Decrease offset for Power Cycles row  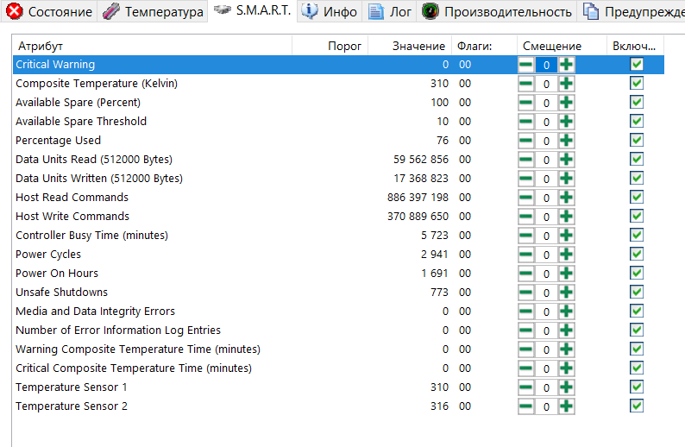point(525,255)
